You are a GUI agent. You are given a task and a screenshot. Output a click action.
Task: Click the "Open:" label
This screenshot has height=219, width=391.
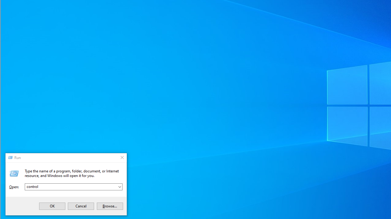coord(14,187)
